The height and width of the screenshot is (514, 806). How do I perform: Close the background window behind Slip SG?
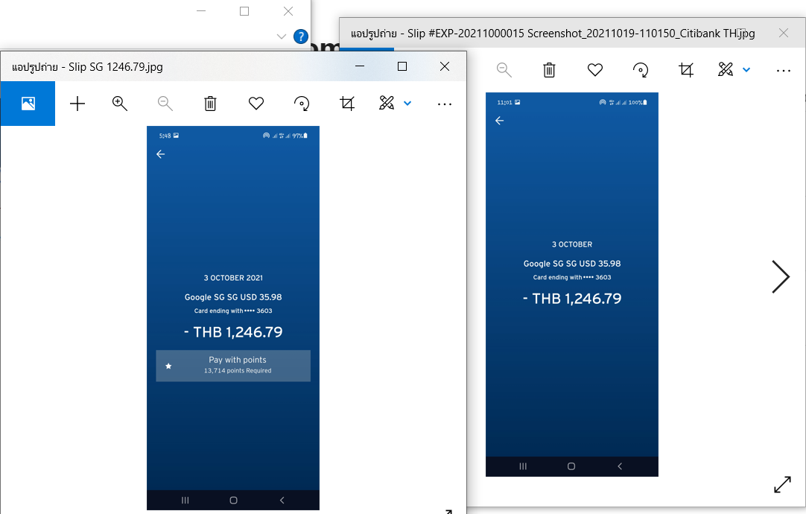point(288,11)
